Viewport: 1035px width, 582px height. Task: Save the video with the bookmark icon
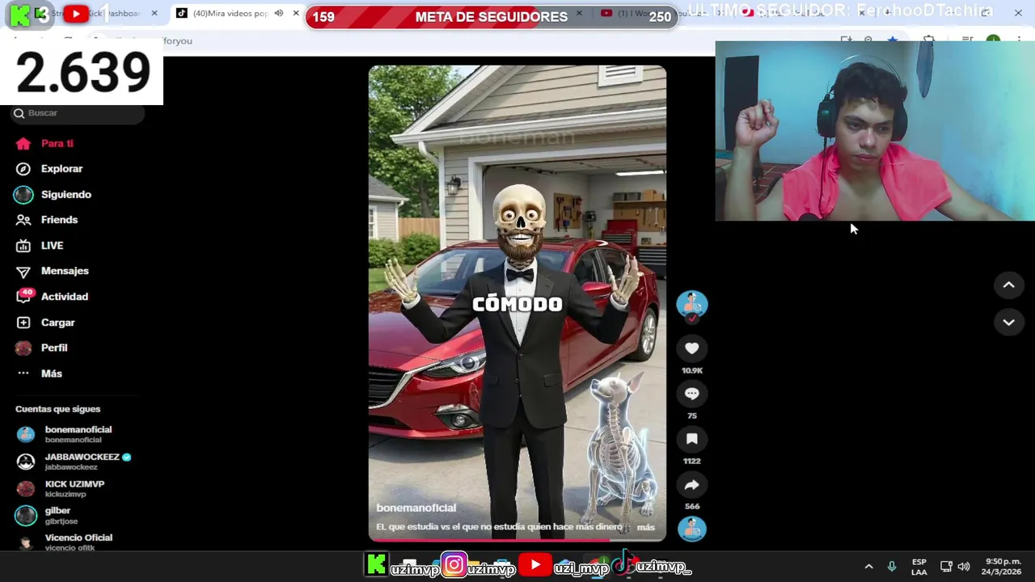691,439
